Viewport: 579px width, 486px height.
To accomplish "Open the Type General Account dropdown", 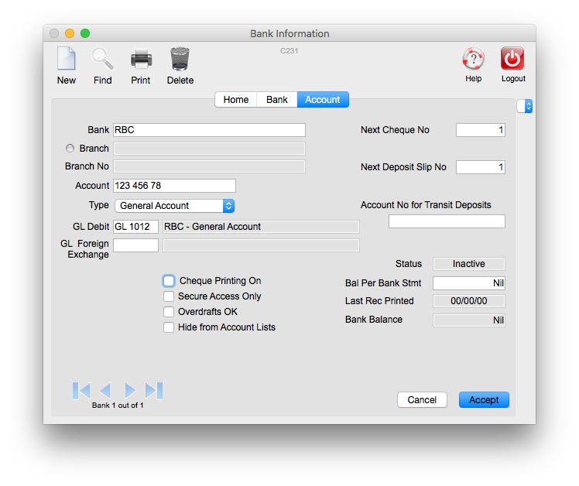I will 174,206.
